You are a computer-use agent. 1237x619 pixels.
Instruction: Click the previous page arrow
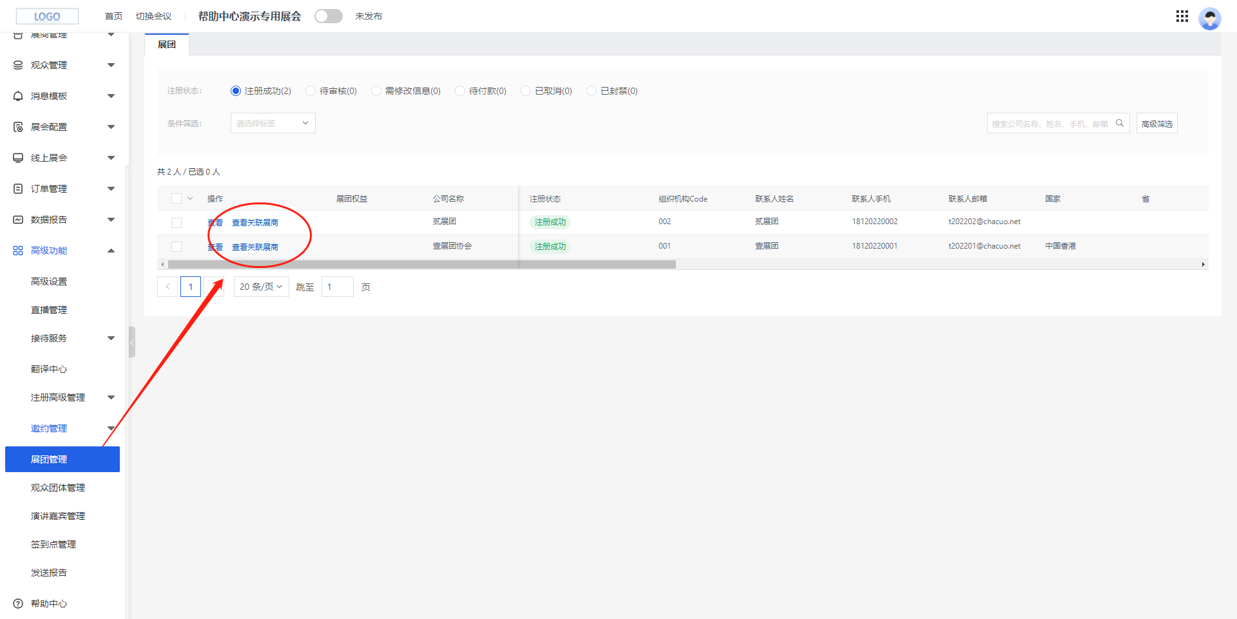click(x=168, y=287)
